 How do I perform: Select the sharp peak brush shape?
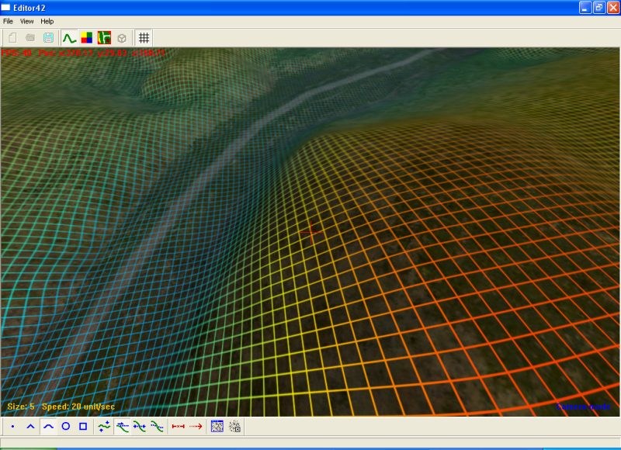coord(30,426)
